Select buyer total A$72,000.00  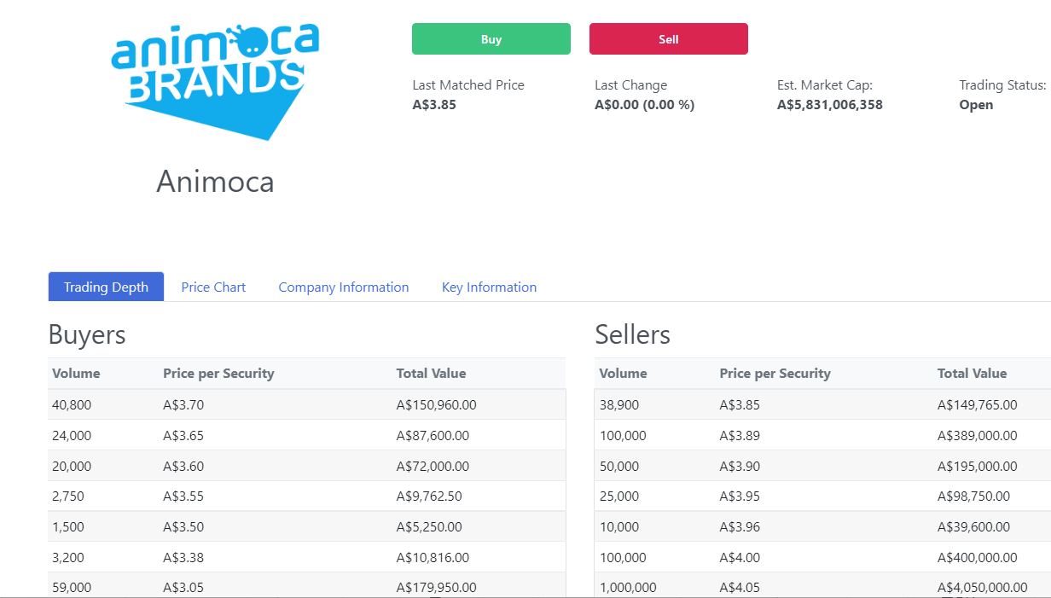(x=433, y=467)
